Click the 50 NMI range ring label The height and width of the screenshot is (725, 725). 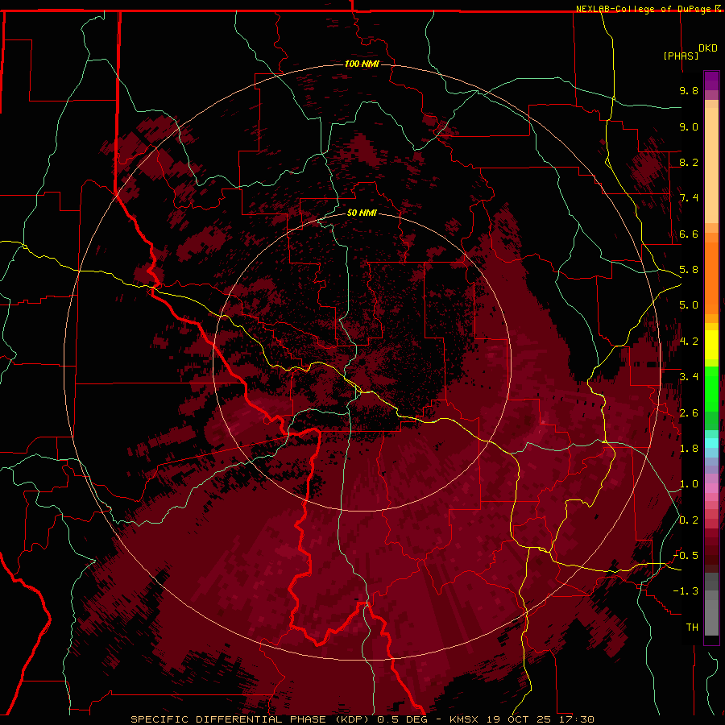pos(362,213)
